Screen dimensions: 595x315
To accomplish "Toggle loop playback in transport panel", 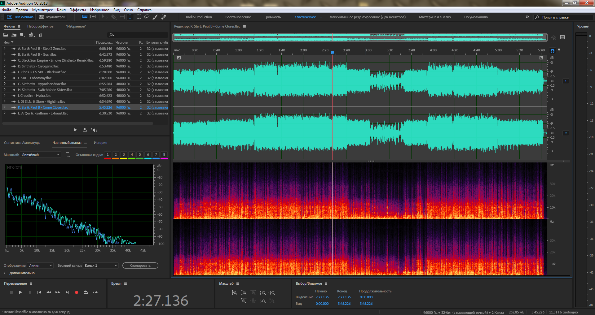I will point(86,292).
